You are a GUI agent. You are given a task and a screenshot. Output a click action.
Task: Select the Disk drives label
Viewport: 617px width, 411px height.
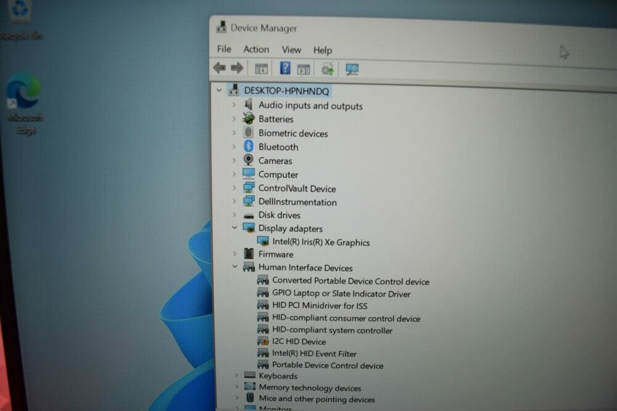(280, 215)
